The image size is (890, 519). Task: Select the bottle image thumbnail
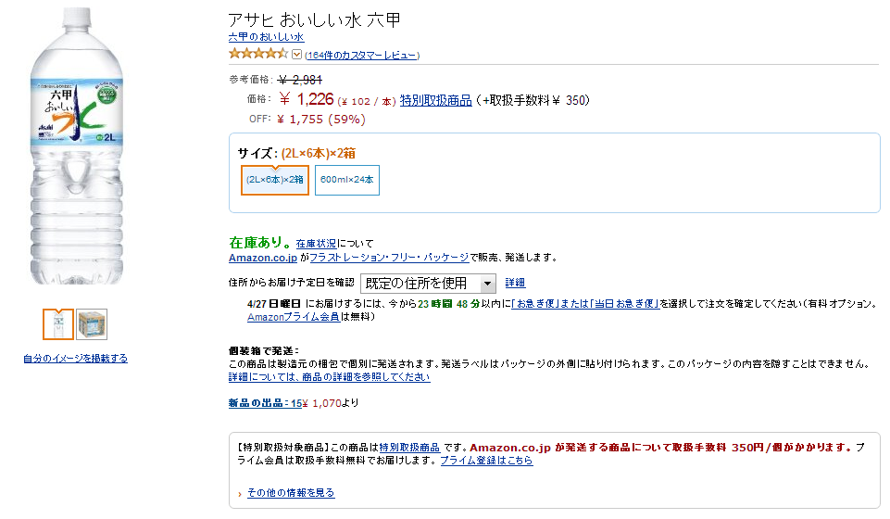coord(58,324)
